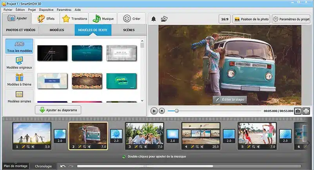Select the Modèles à thème category
The image size is (314, 170).
coord(19,80)
